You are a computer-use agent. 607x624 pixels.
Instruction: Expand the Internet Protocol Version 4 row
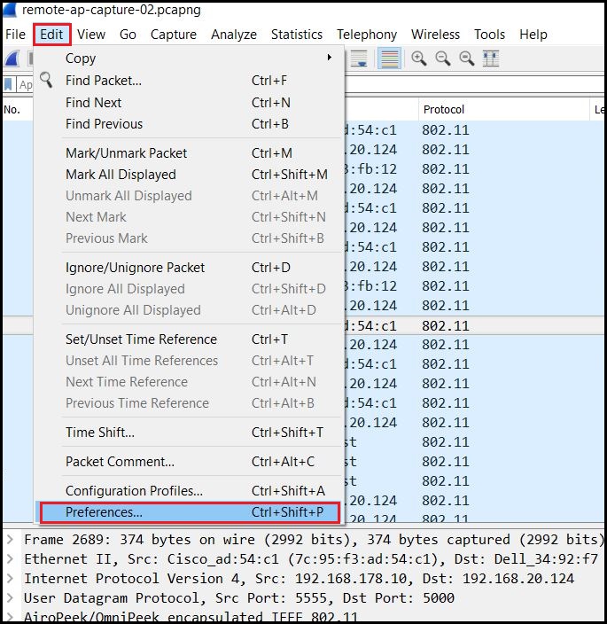[x=10, y=579]
